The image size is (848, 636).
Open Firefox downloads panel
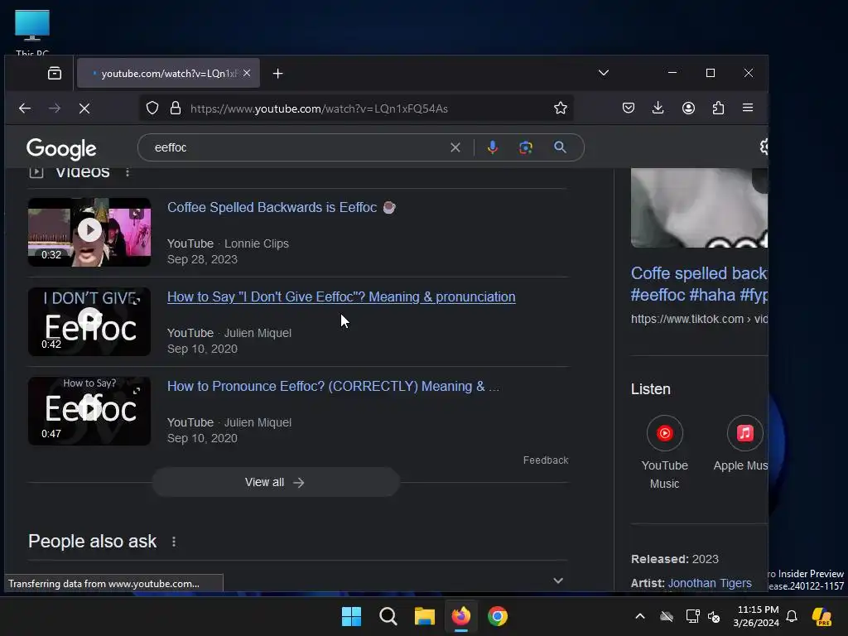pyautogui.click(x=658, y=108)
